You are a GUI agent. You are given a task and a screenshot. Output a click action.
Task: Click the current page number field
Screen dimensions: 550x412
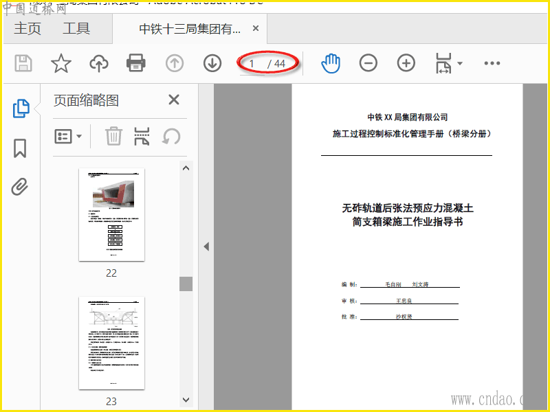pyautogui.click(x=252, y=64)
